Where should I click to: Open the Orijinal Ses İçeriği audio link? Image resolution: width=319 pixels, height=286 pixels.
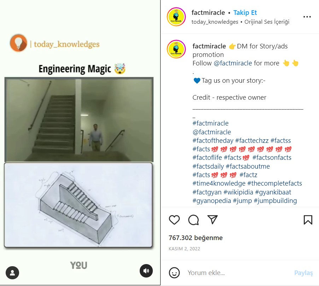coord(267,22)
